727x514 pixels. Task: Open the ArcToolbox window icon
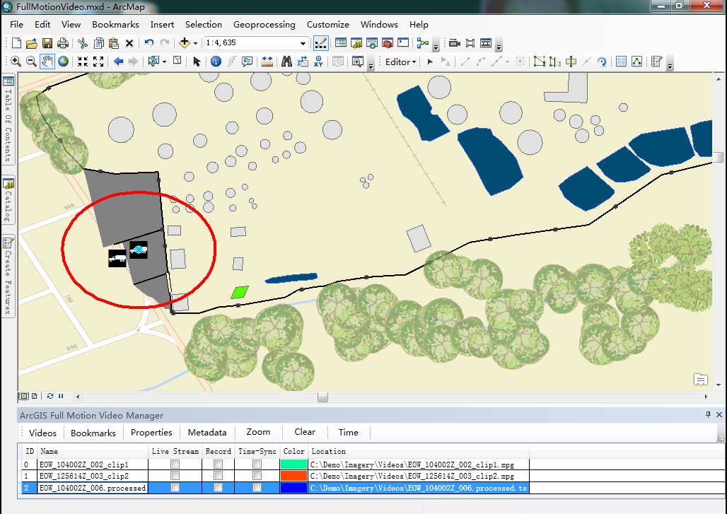(x=387, y=43)
